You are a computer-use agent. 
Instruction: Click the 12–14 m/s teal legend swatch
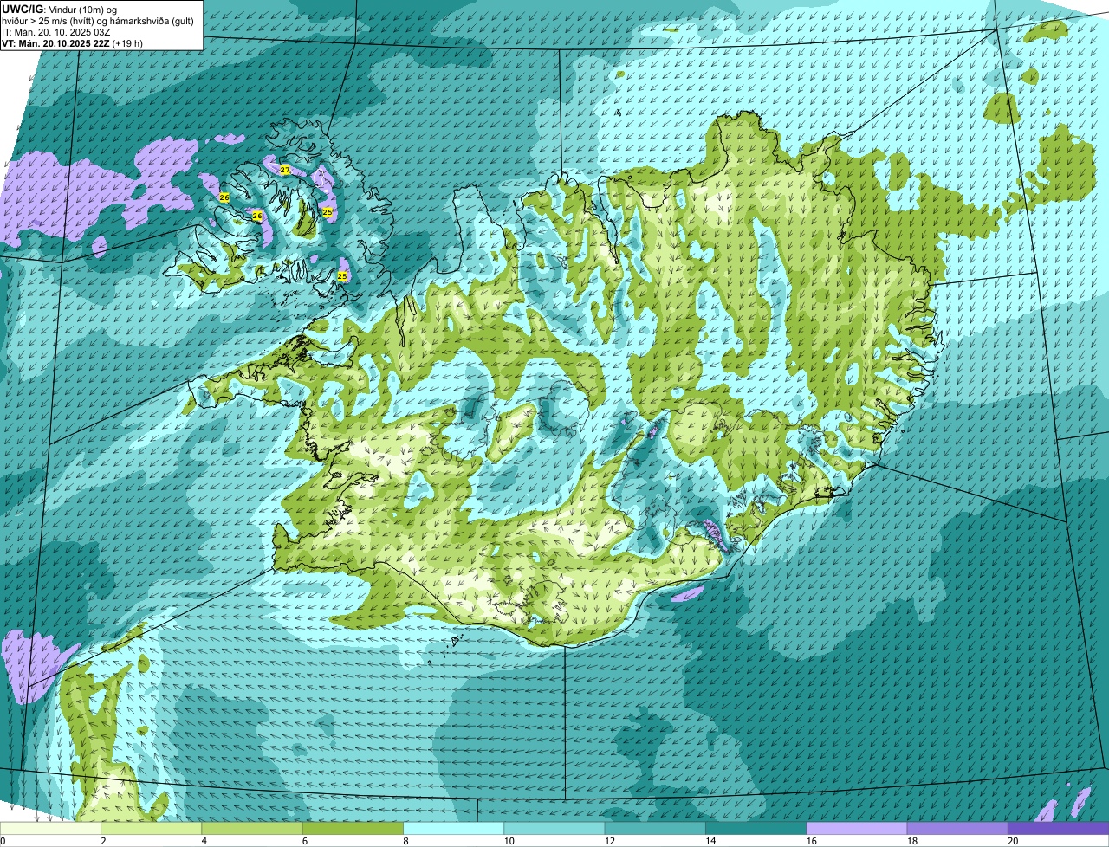(656, 829)
